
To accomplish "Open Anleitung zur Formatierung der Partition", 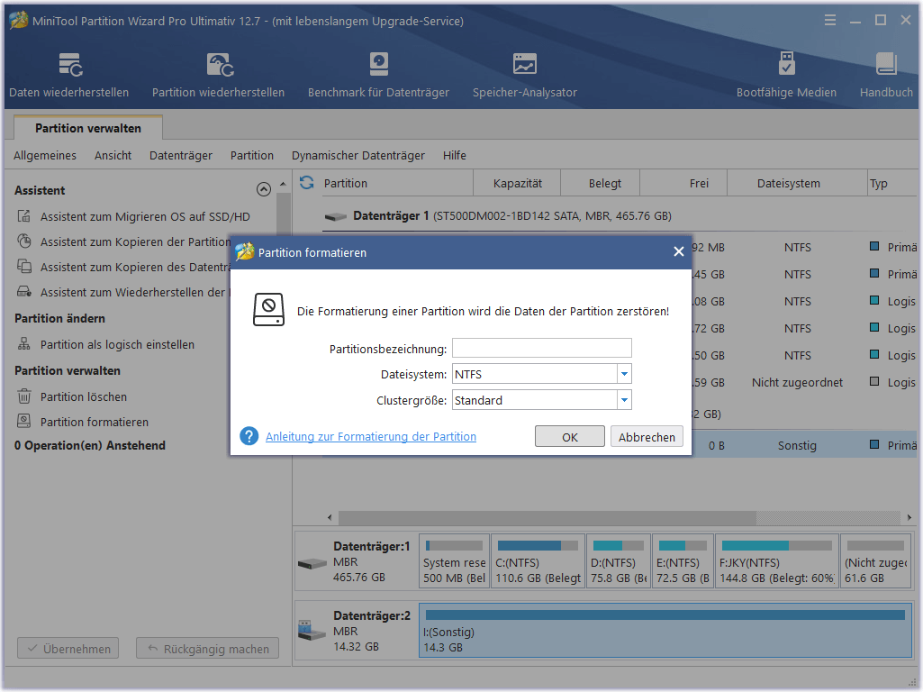I will coord(371,436).
